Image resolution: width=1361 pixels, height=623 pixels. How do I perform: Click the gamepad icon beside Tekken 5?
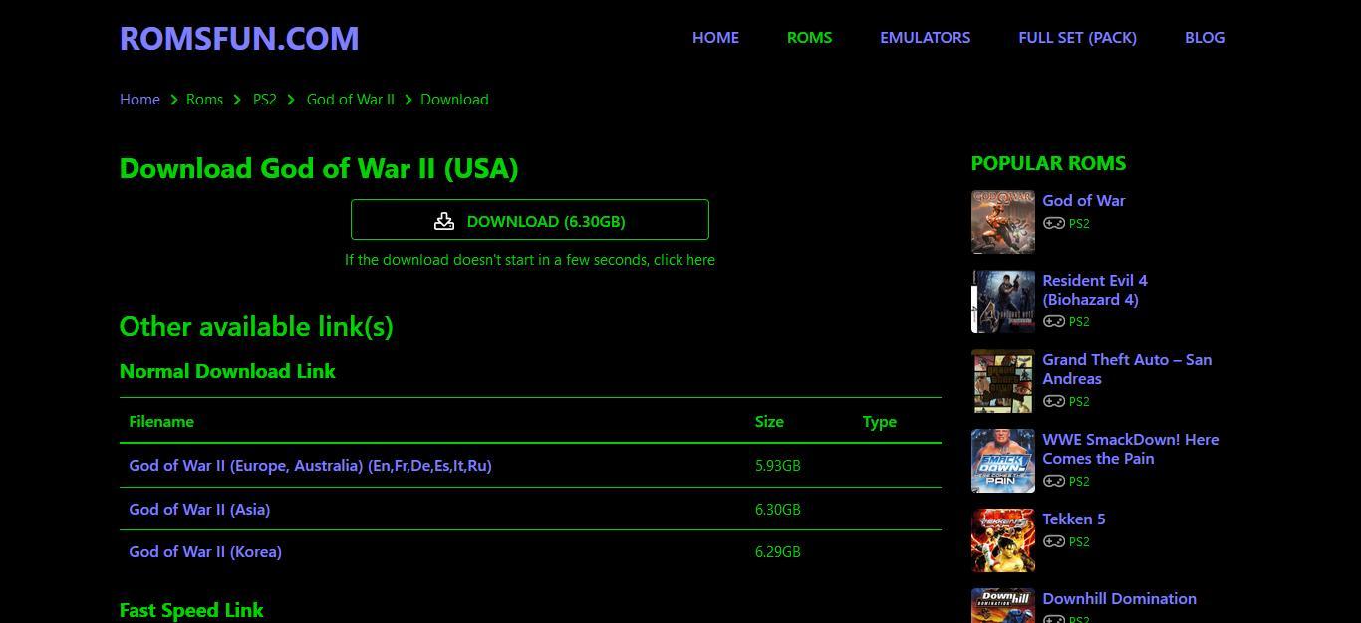pos(1054,541)
